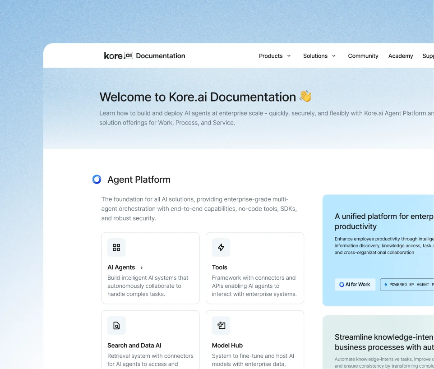Viewport: 434px width, 369px height.
Task: Click the Powered By Agent badge
Action: coord(407,285)
